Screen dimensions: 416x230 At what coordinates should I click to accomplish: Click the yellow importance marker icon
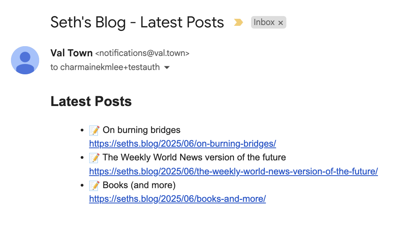point(238,23)
